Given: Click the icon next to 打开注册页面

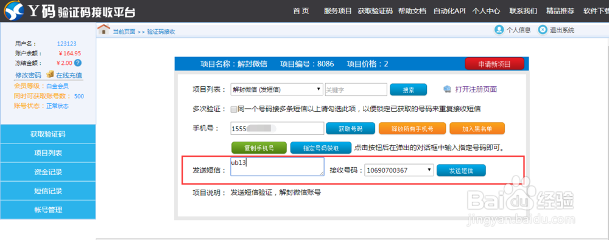Looking at the screenshot, I should tap(448, 89).
